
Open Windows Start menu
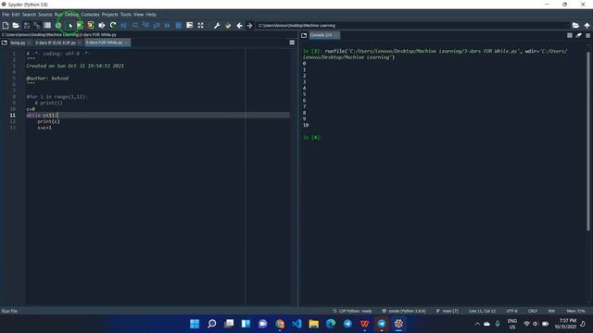195,324
